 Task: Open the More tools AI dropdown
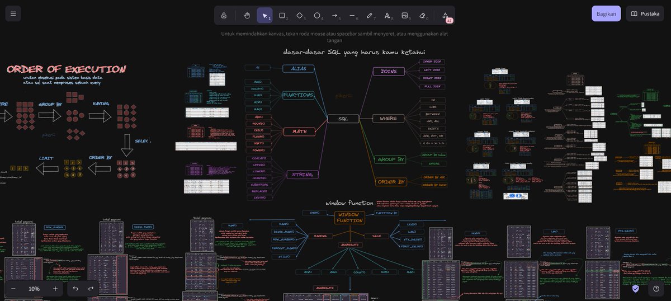tap(446, 15)
